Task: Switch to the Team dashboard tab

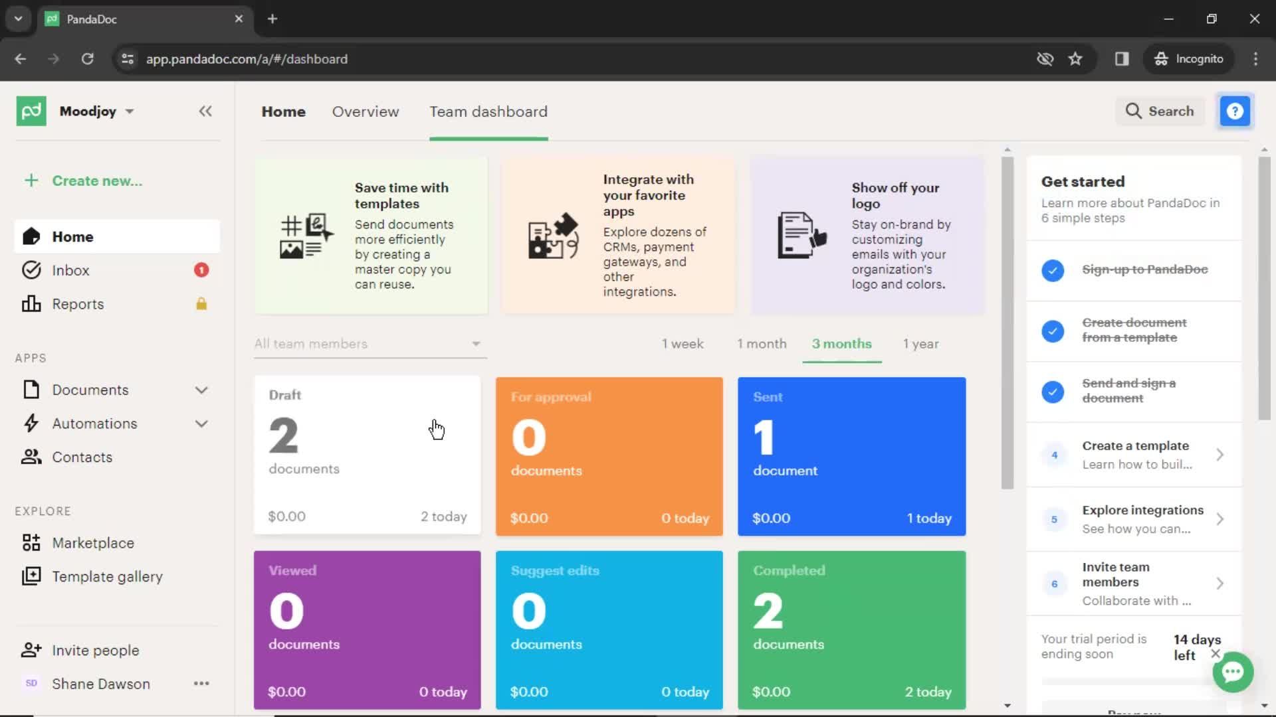Action: (487, 111)
